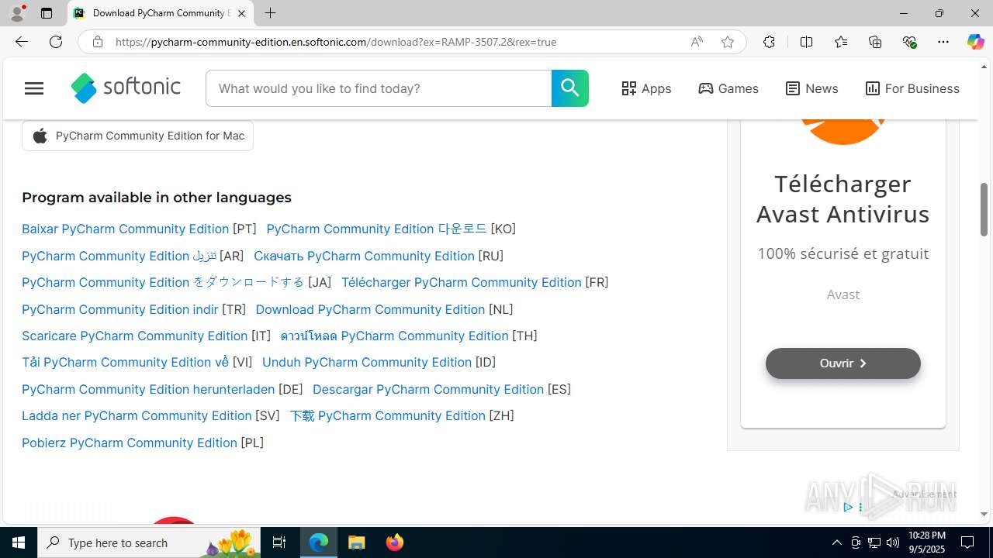Open Pobierz PyCharm Community Edition link
Viewport: 993px width, 558px height.
point(130,443)
